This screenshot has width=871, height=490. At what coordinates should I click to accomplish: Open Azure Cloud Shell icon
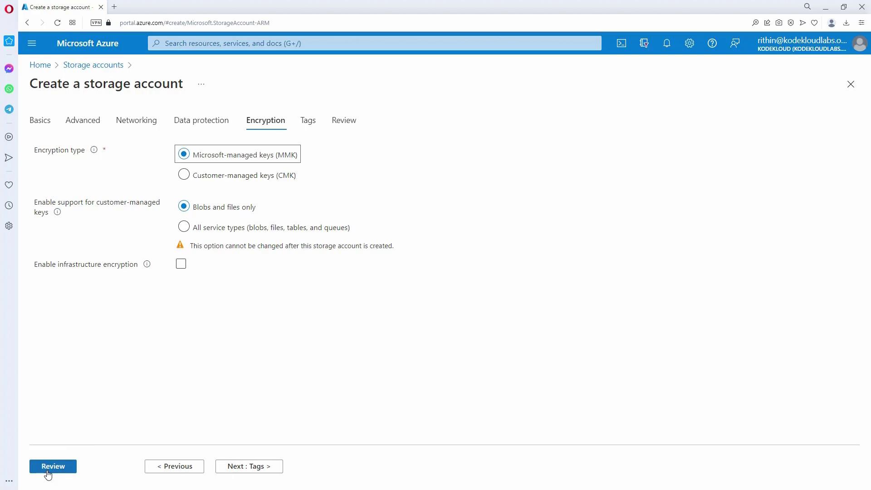click(621, 43)
